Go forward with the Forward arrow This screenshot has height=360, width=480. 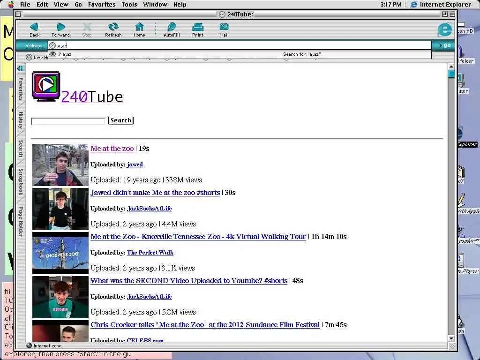click(60, 30)
